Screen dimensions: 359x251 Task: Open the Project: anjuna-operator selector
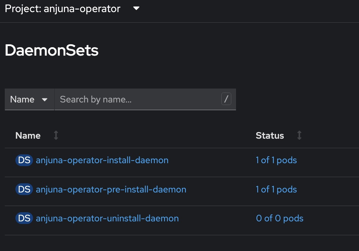[73, 9]
